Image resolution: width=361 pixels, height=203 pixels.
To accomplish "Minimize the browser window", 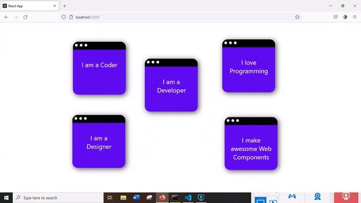I will pos(331,6).
